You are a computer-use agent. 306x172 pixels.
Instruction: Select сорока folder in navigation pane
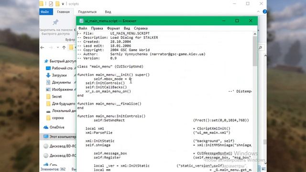[x=58, y=118]
